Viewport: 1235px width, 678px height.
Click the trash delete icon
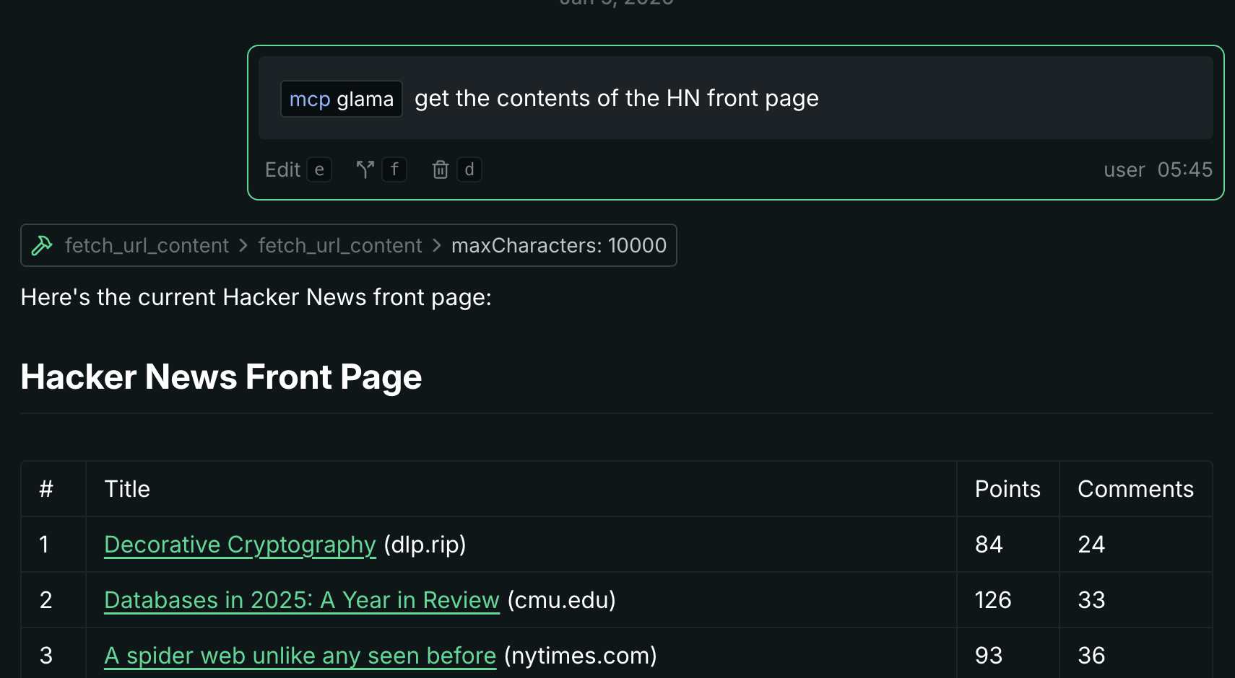pyautogui.click(x=440, y=169)
